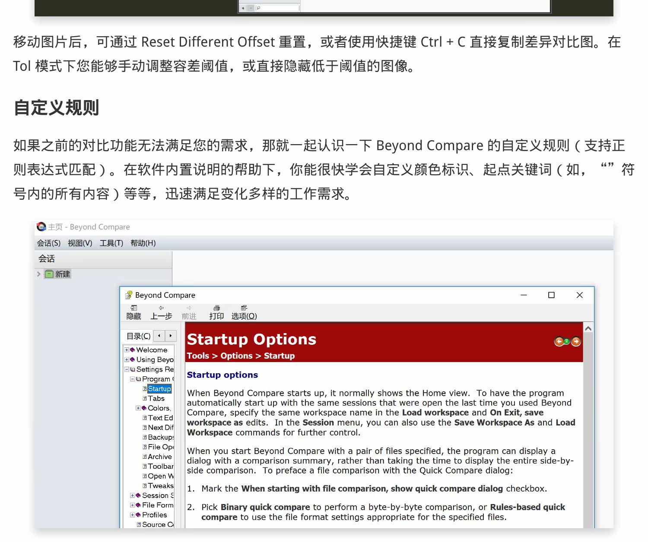Expand the File Formats tree node
648x542 pixels.
tap(133, 505)
